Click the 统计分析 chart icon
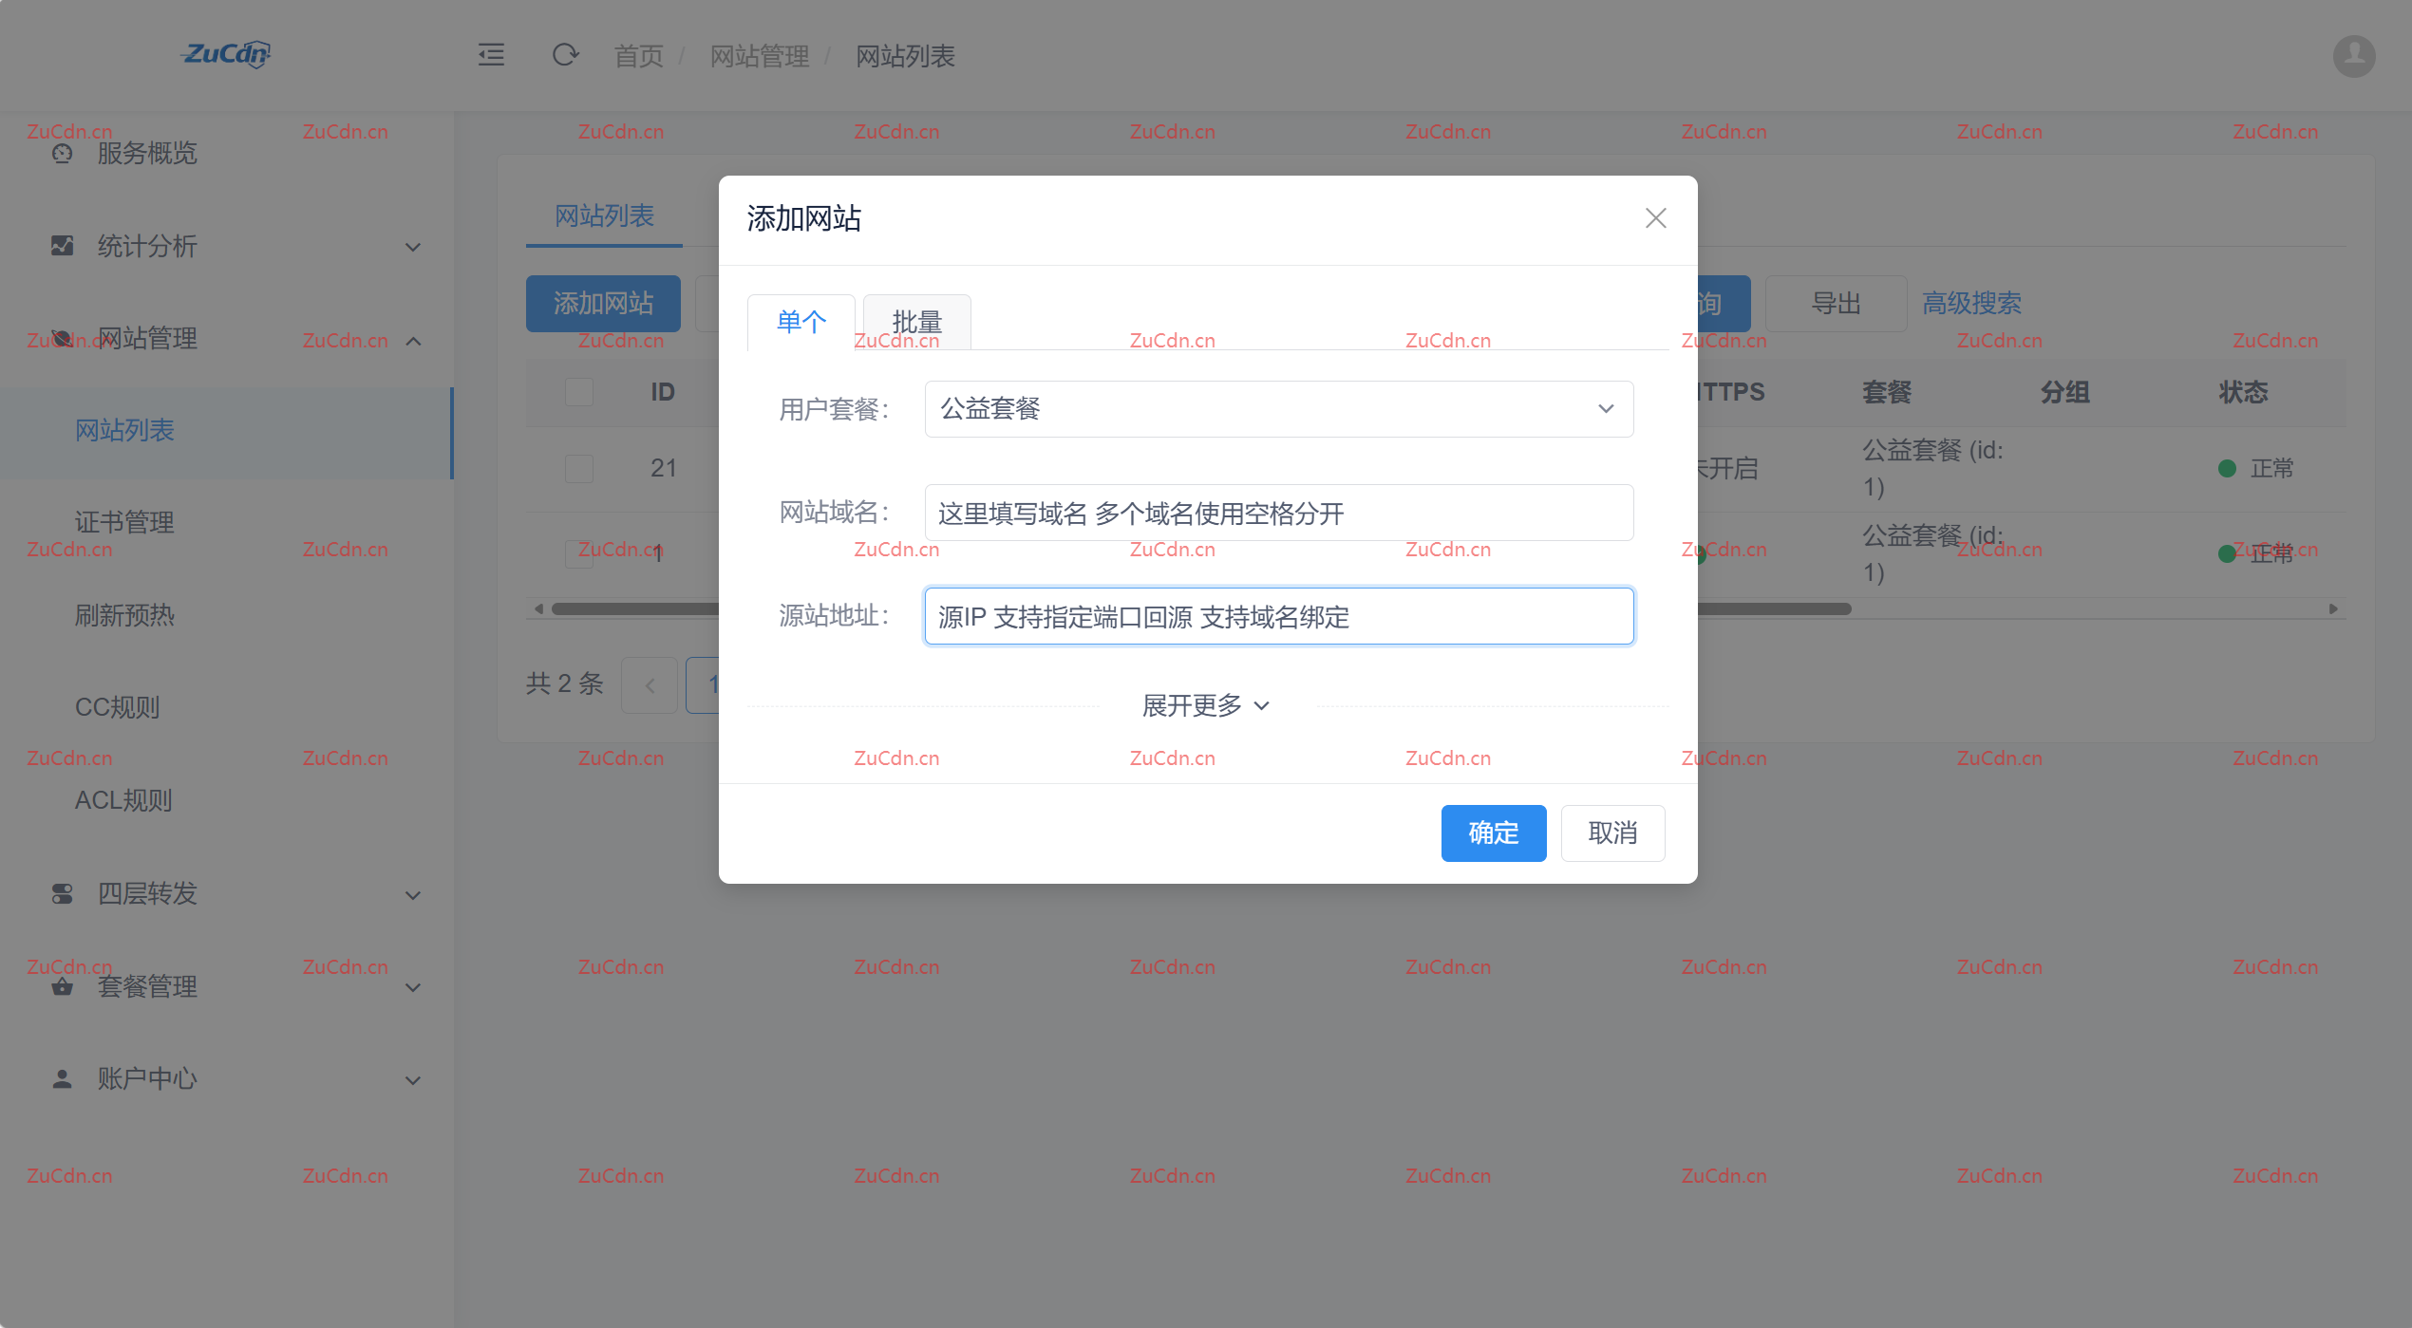The image size is (2412, 1328). click(62, 246)
